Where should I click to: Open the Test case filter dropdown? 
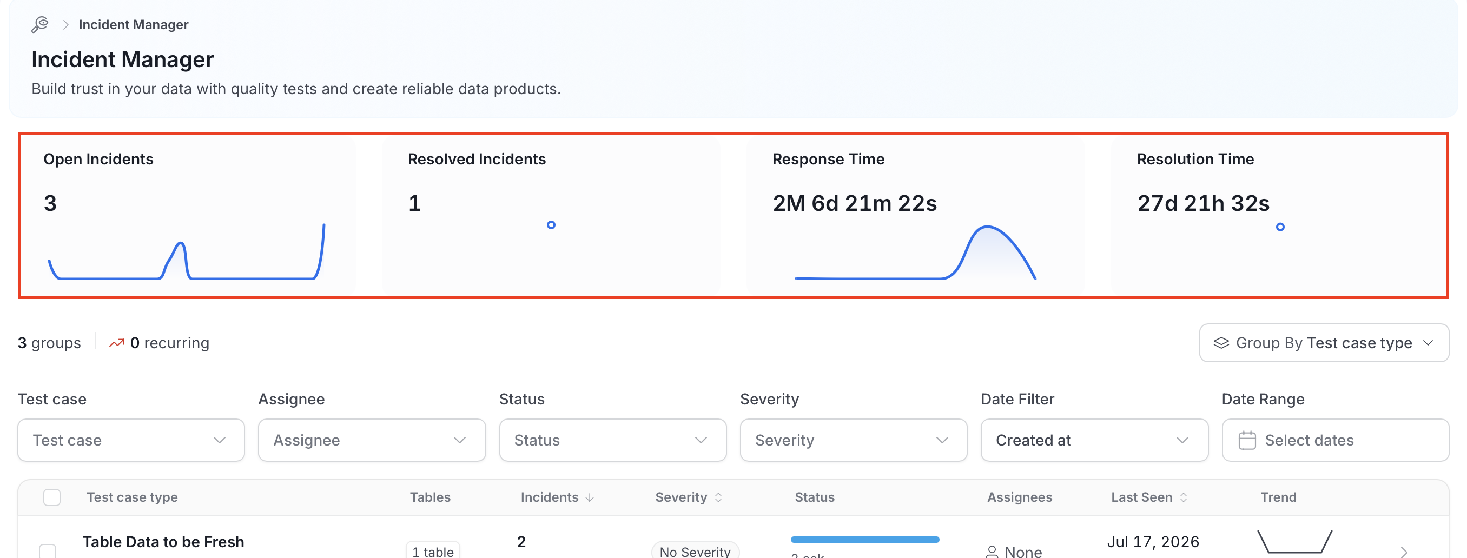pyautogui.click(x=131, y=440)
